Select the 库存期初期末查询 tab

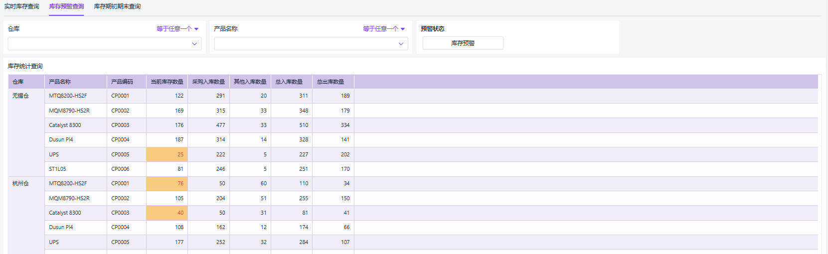click(x=117, y=6)
